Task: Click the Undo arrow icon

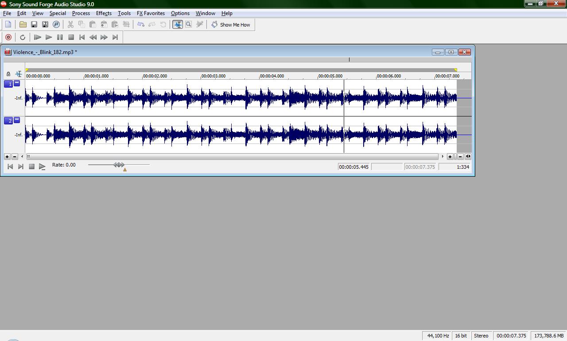Action: (141, 24)
